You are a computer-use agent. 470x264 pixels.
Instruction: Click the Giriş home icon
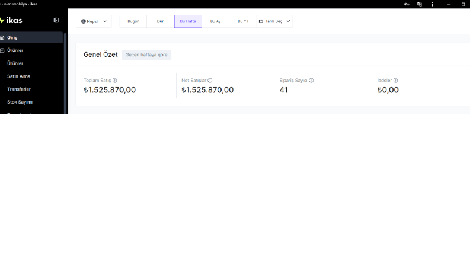click(2, 37)
